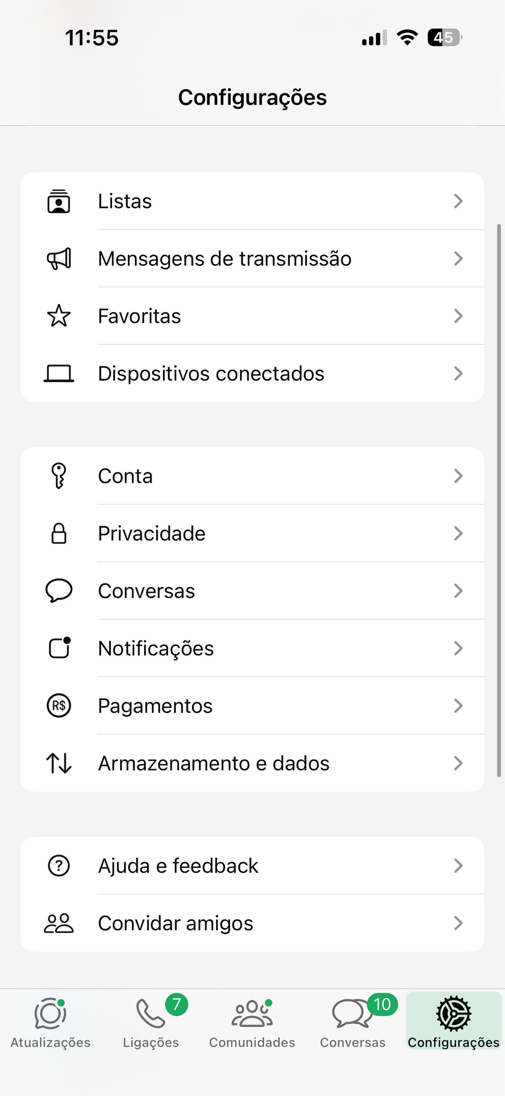The width and height of the screenshot is (505, 1096).
Task: Expand the Conversas settings chevron
Action: [458, 591]
